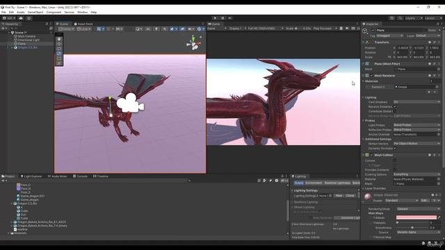Click the Generate Lighting button
The height and width of the screenshot is (250, 445).
point(348,218)
